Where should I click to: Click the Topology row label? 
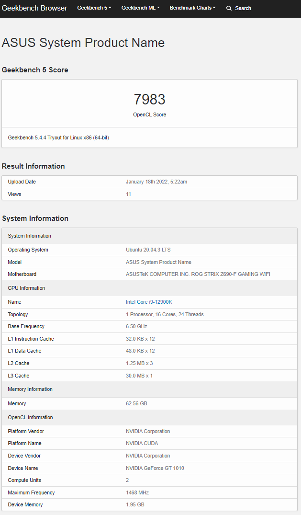(18, 314)
